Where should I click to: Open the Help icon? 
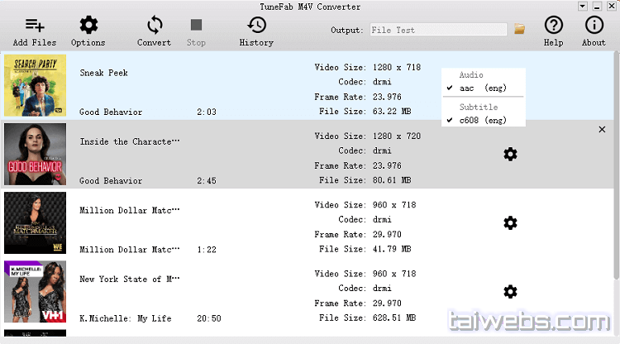553,26
